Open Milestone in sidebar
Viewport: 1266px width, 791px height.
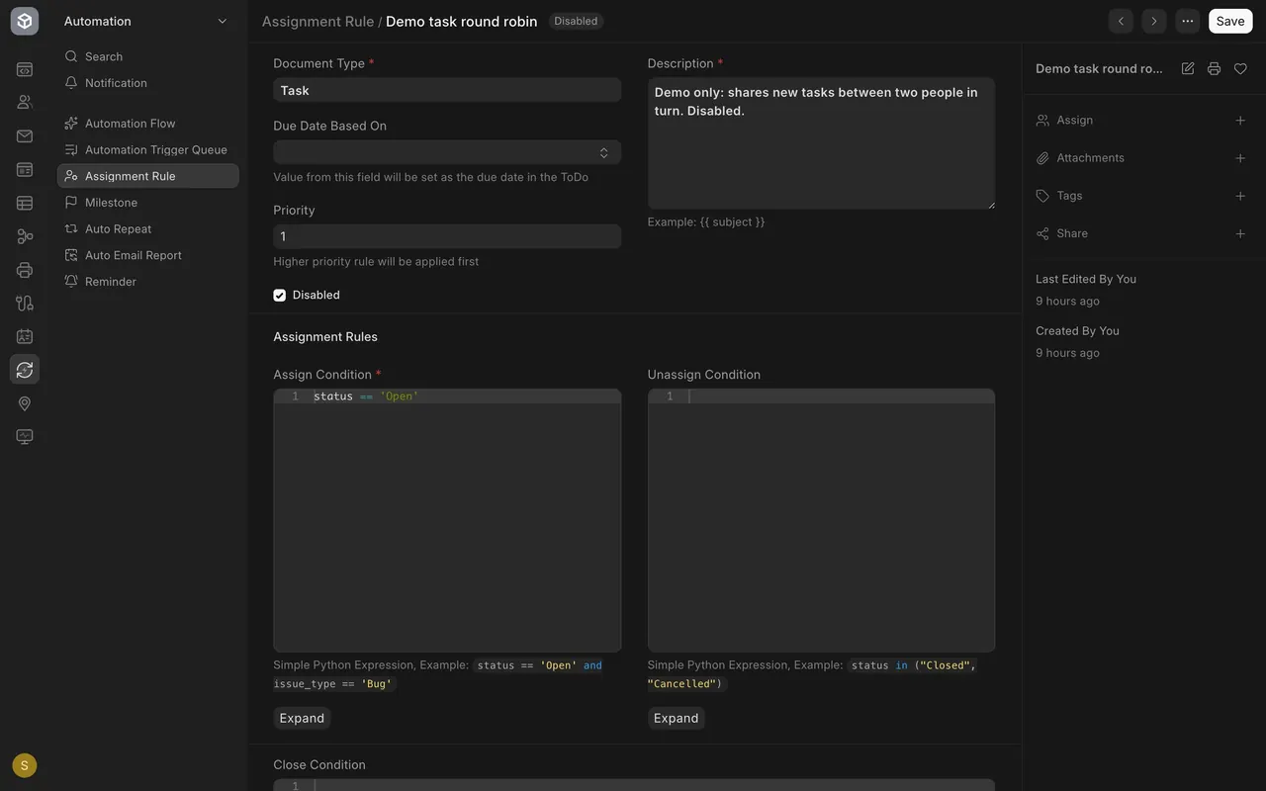point(148,203)
